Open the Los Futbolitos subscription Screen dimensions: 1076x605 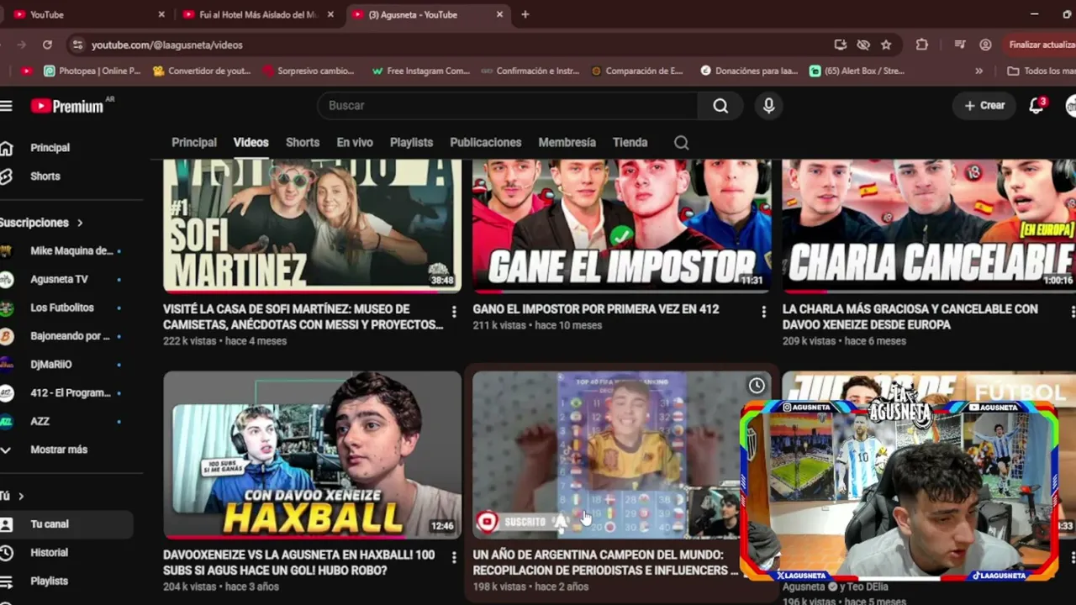(61, 308)
